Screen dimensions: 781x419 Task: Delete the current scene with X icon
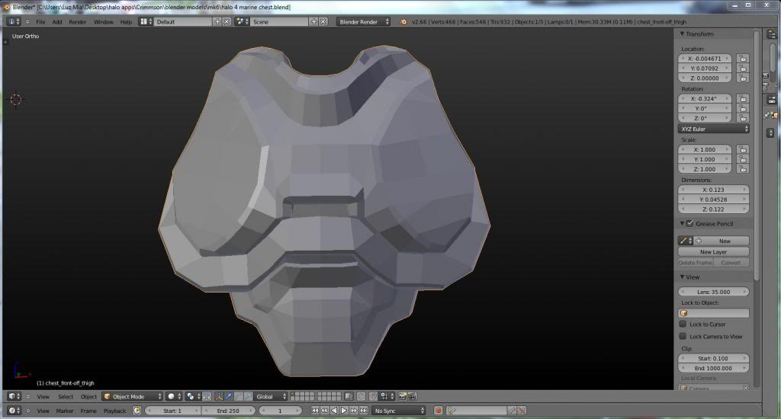coord(323,22)
